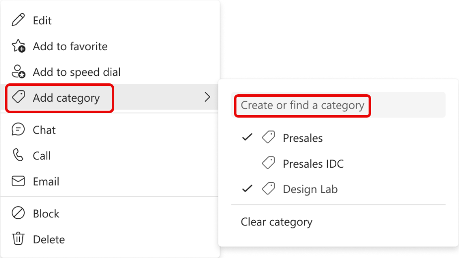Click the Block circle-slash icon
The image size is (459, 258).
18,213
